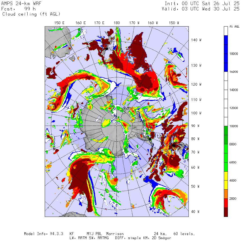This screenshot has height=241, width=241.
Task: Click the '160 W' longitude label
Action: point(153,23)
